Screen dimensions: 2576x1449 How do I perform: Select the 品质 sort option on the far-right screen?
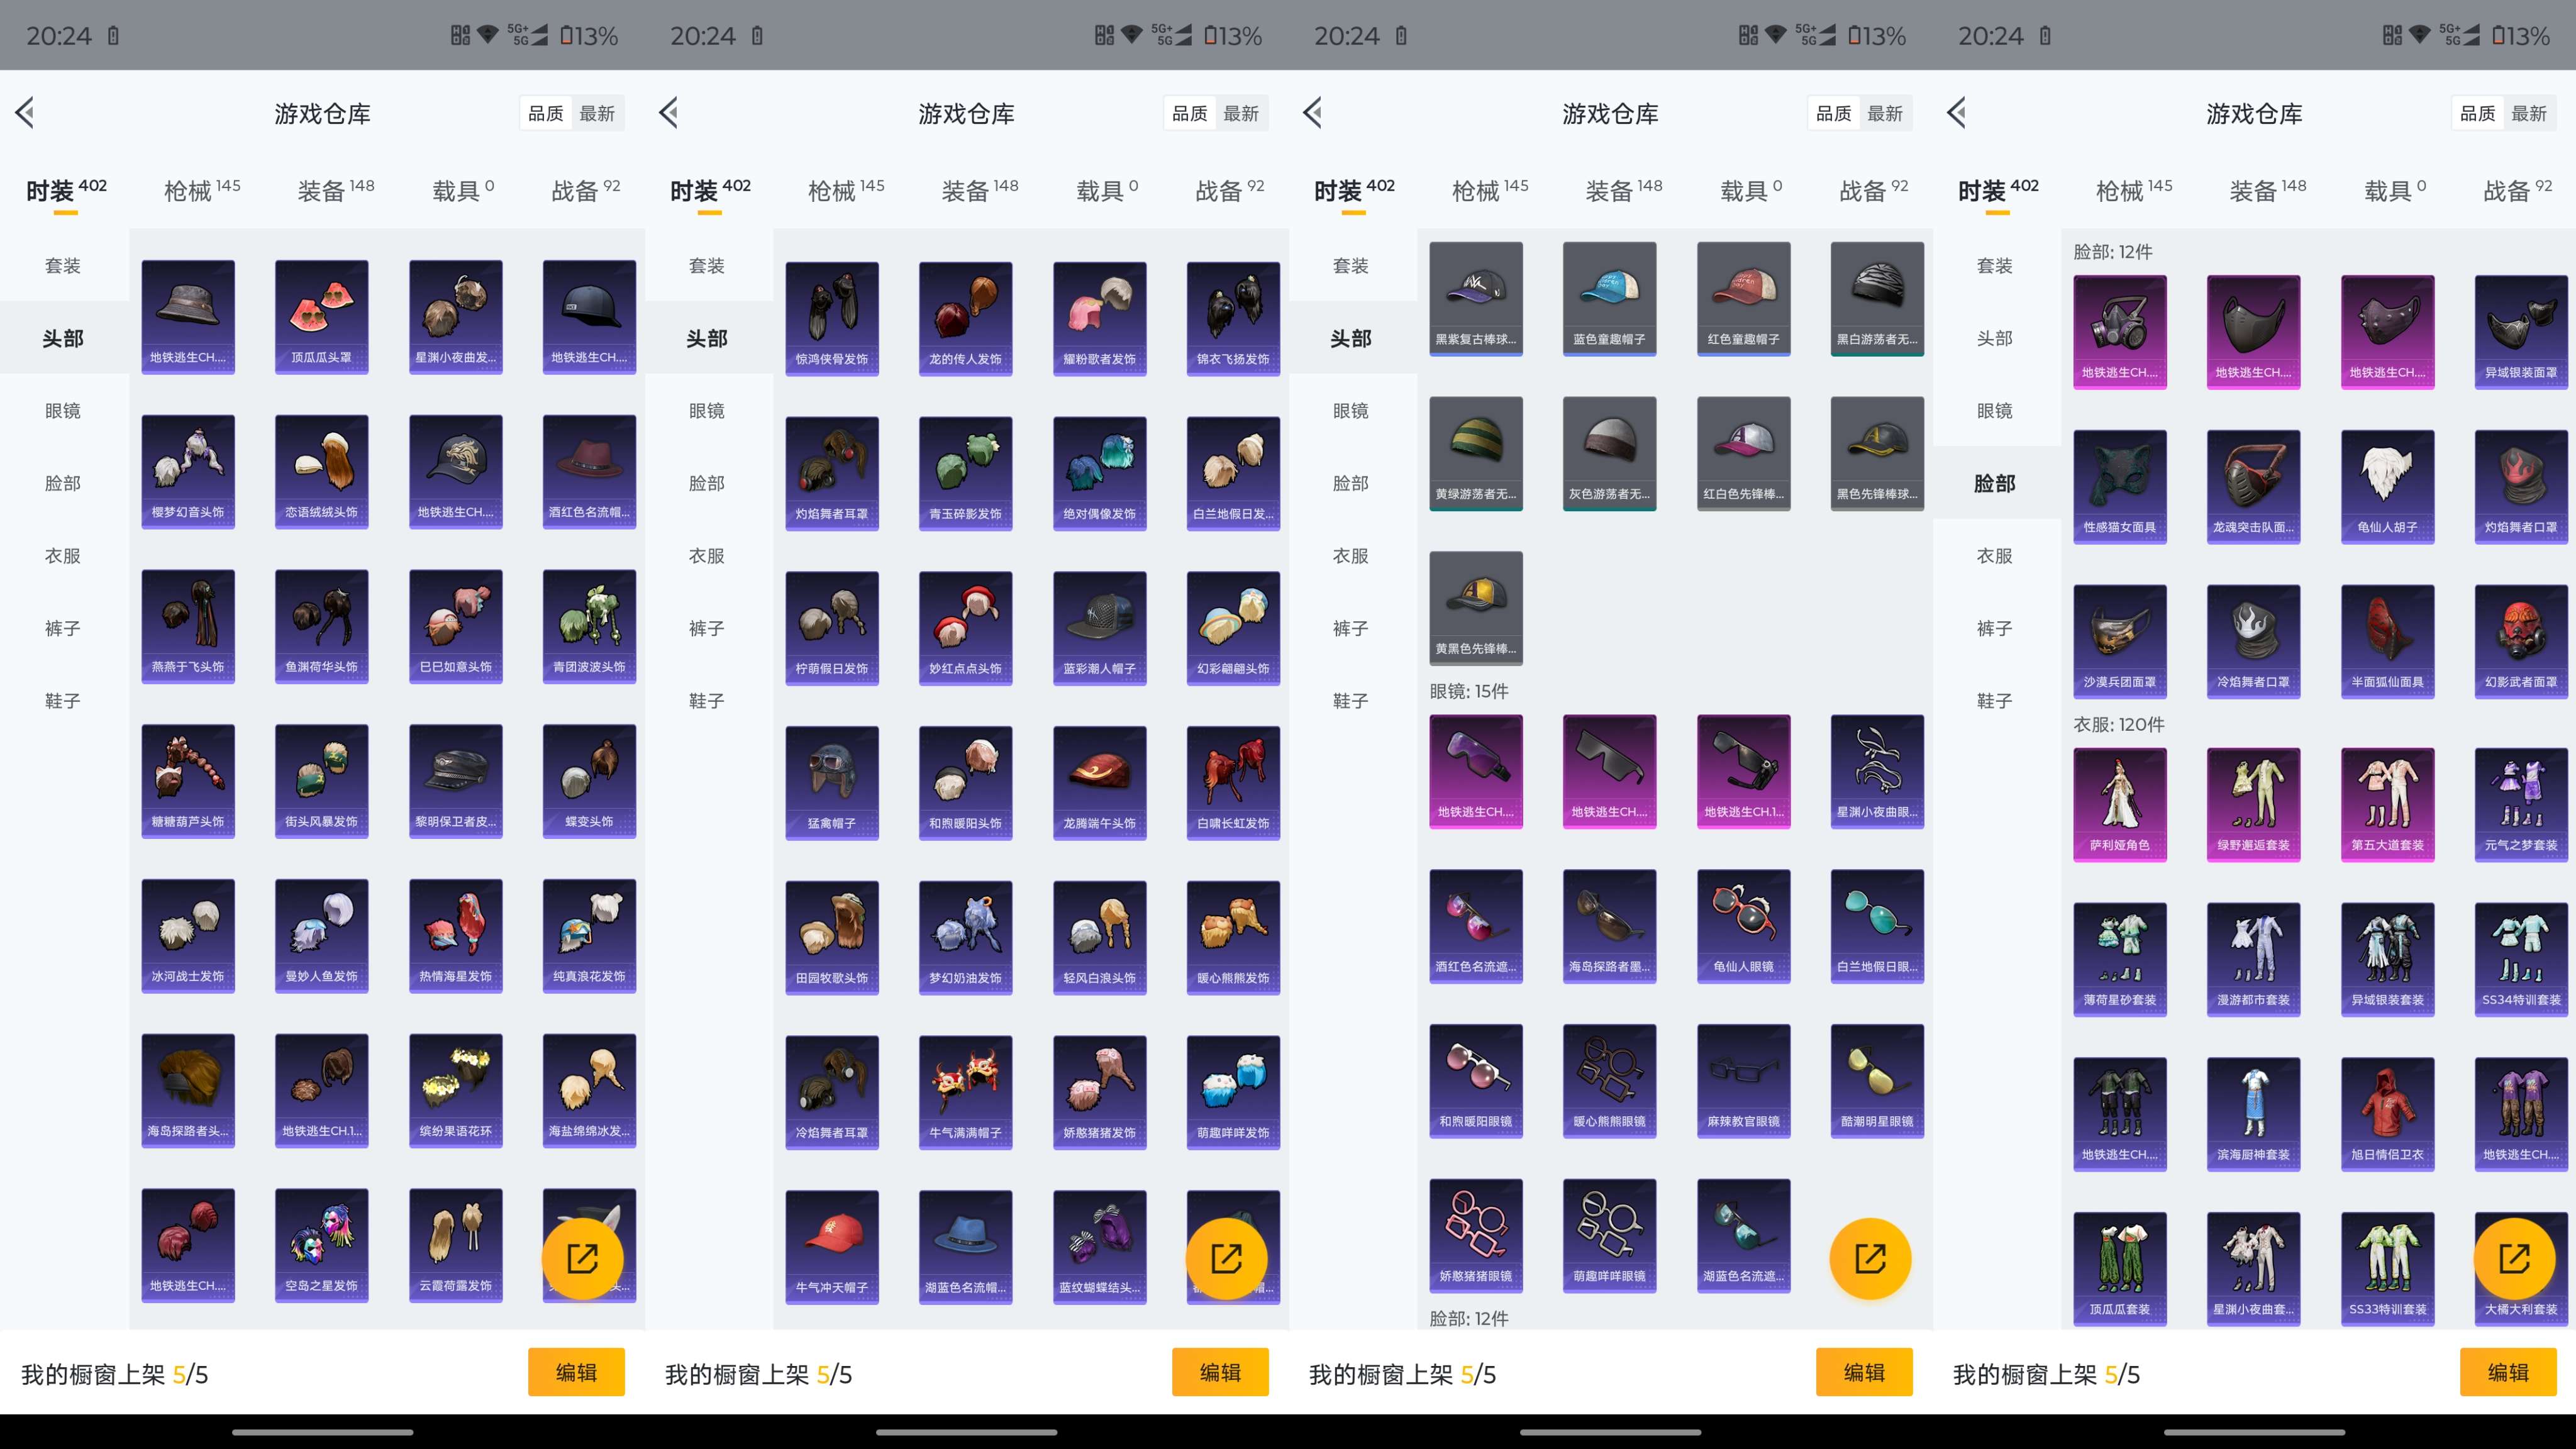tap(2479, 113)
